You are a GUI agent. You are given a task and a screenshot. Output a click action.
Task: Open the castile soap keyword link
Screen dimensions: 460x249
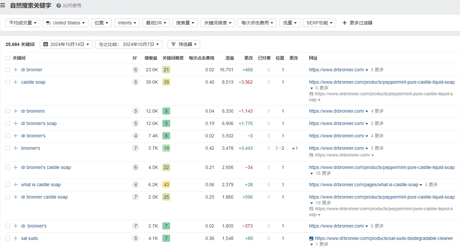point(33,82)
